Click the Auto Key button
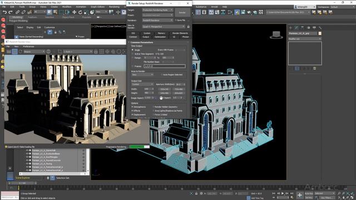 point(309,193)
